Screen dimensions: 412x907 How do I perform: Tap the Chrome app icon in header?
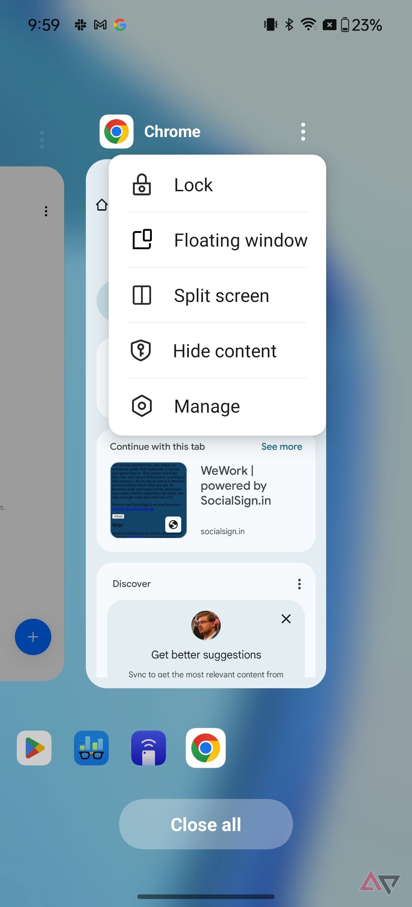pyautogui.click(x=116, y=131)
